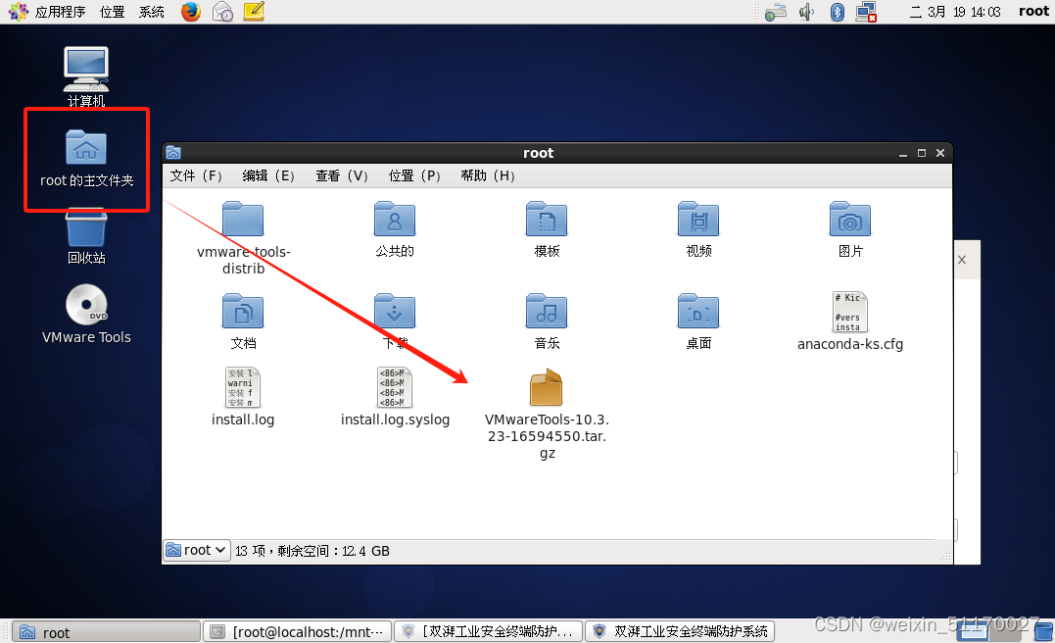
Task: Close the panel behind the root window
Action: pos(962,260)
